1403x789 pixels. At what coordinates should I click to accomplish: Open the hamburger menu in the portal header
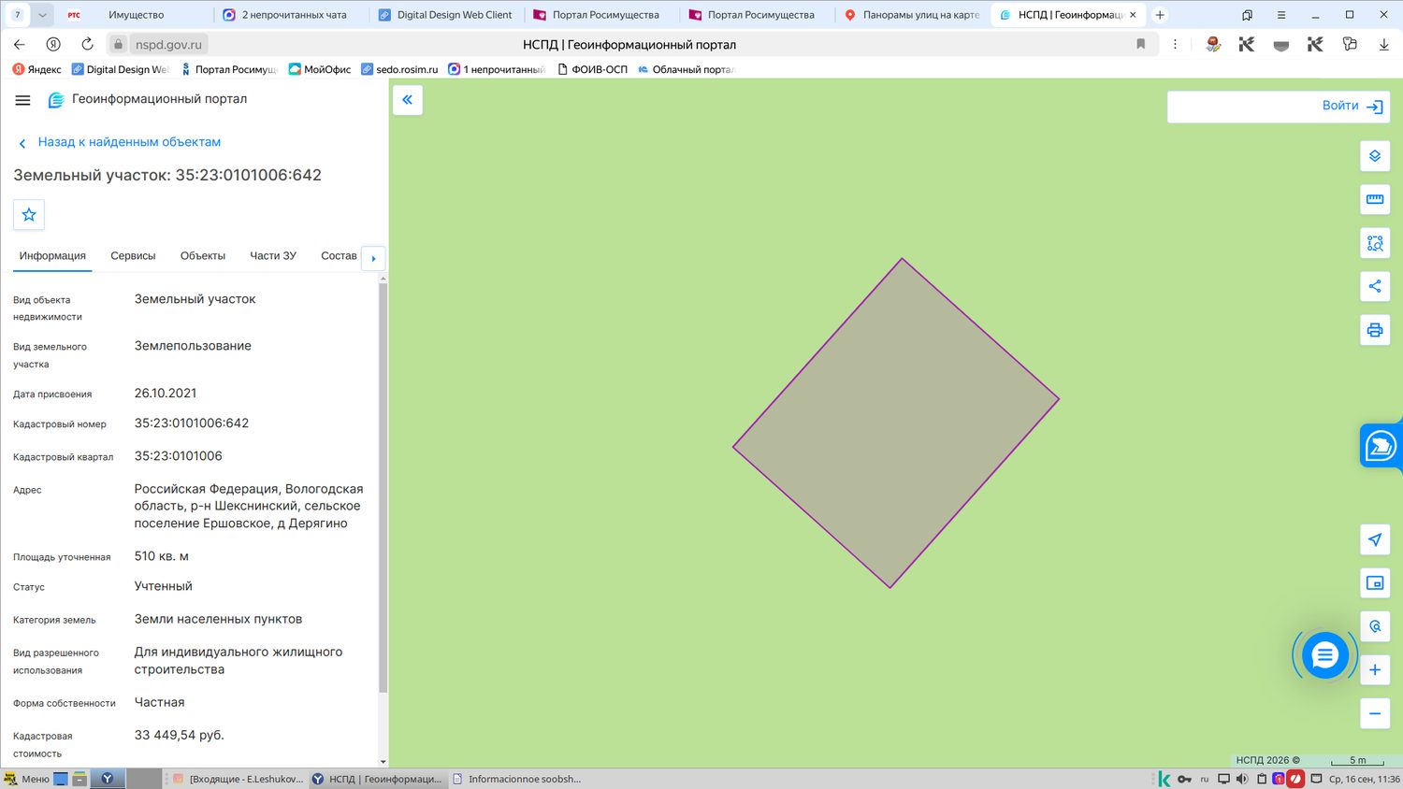pyautogui.click(x=23, y=100)
